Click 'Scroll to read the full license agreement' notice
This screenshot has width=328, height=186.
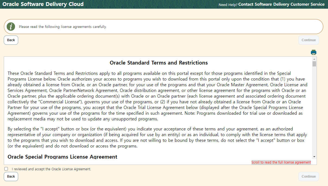281,162
